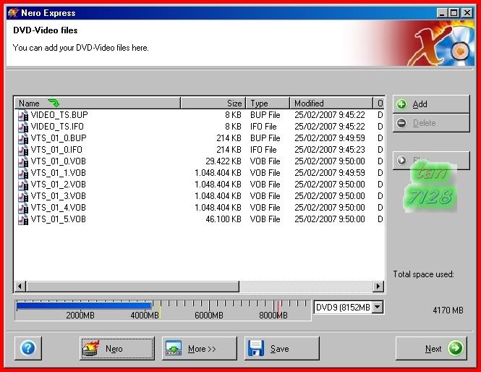Click the VTS_01_0.VOB file icon
This screenshot has width=481, height=372.
23,161
